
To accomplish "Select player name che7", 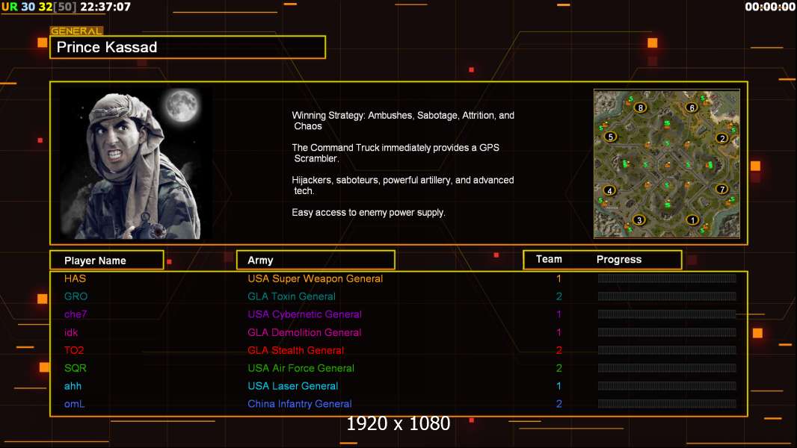I will tap(76, 314).
